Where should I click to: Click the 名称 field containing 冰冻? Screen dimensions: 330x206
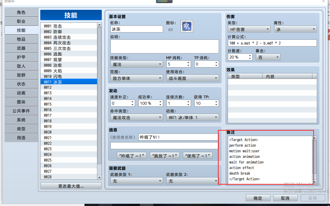click(136, 29)
